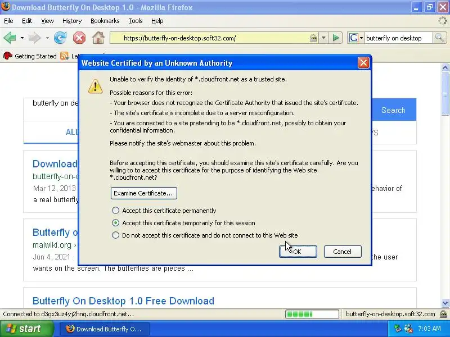Click the activity throbber icon
The image size is (450, 337).
pos(443,21)
